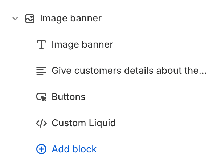Click the Image banner section picture icon
Image resolution: width=217 pixels, height=168 pixels.
click(x=30, y=19)
